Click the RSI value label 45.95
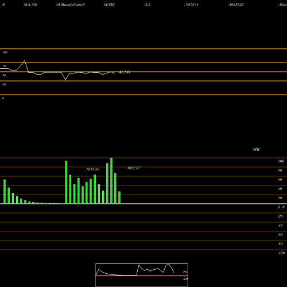The width and height of the screenshot is (287, 287). 125,72
